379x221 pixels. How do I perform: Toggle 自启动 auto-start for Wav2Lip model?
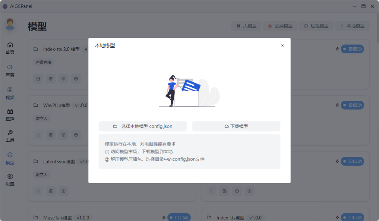352,105
